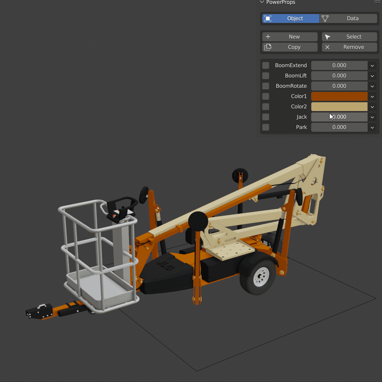Click the PowerProps panel title
This screenshot has height=382, width=382.
click(x=281, y=2)
